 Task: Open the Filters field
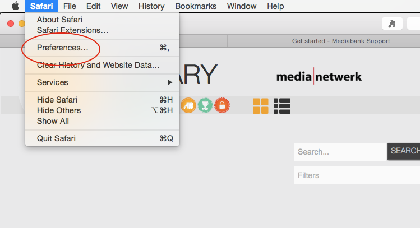[357, 175]
